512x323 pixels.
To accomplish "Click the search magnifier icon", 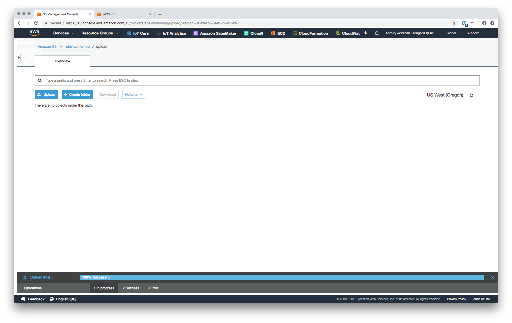I will 40,80.
